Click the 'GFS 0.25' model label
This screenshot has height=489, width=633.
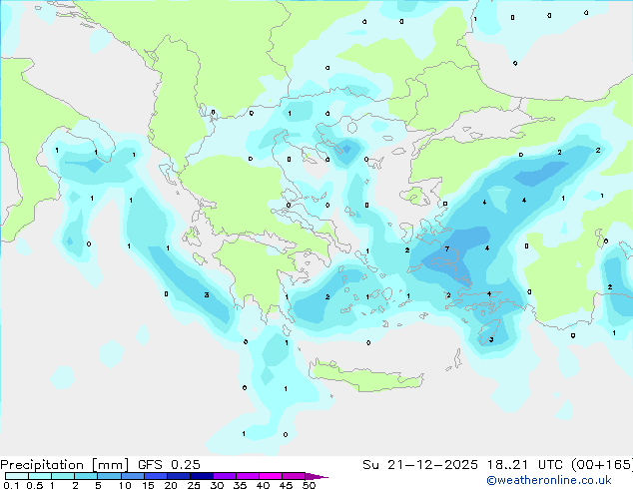click(x=169, y=465)
